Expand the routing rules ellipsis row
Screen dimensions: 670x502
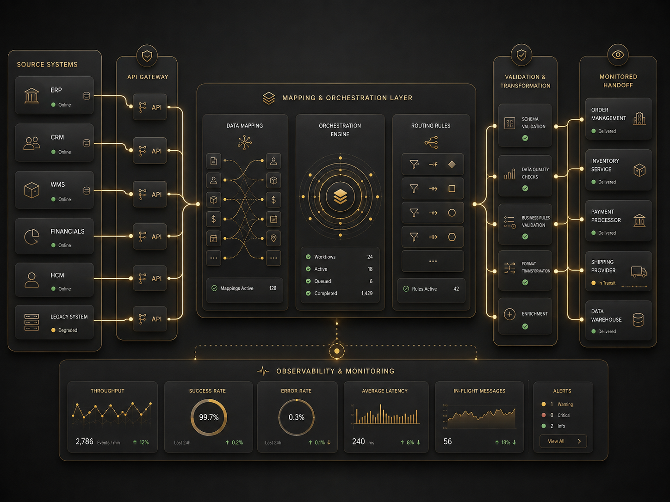(x=433, y=261)
